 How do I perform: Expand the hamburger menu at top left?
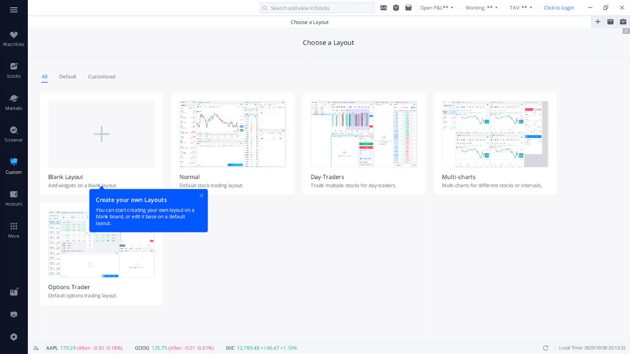[14, 10]
